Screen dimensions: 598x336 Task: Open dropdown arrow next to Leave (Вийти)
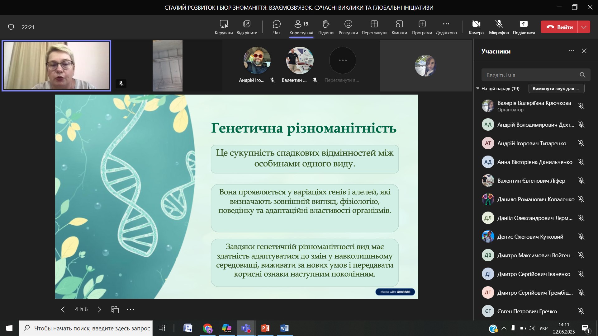click(x=584, y=27)
